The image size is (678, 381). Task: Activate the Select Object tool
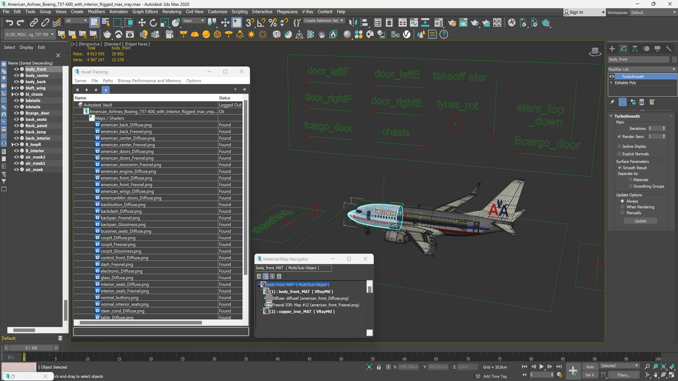[x=94, y=23]
